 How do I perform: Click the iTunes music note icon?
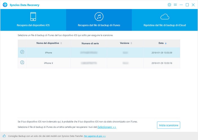click(x=99, y=16)
